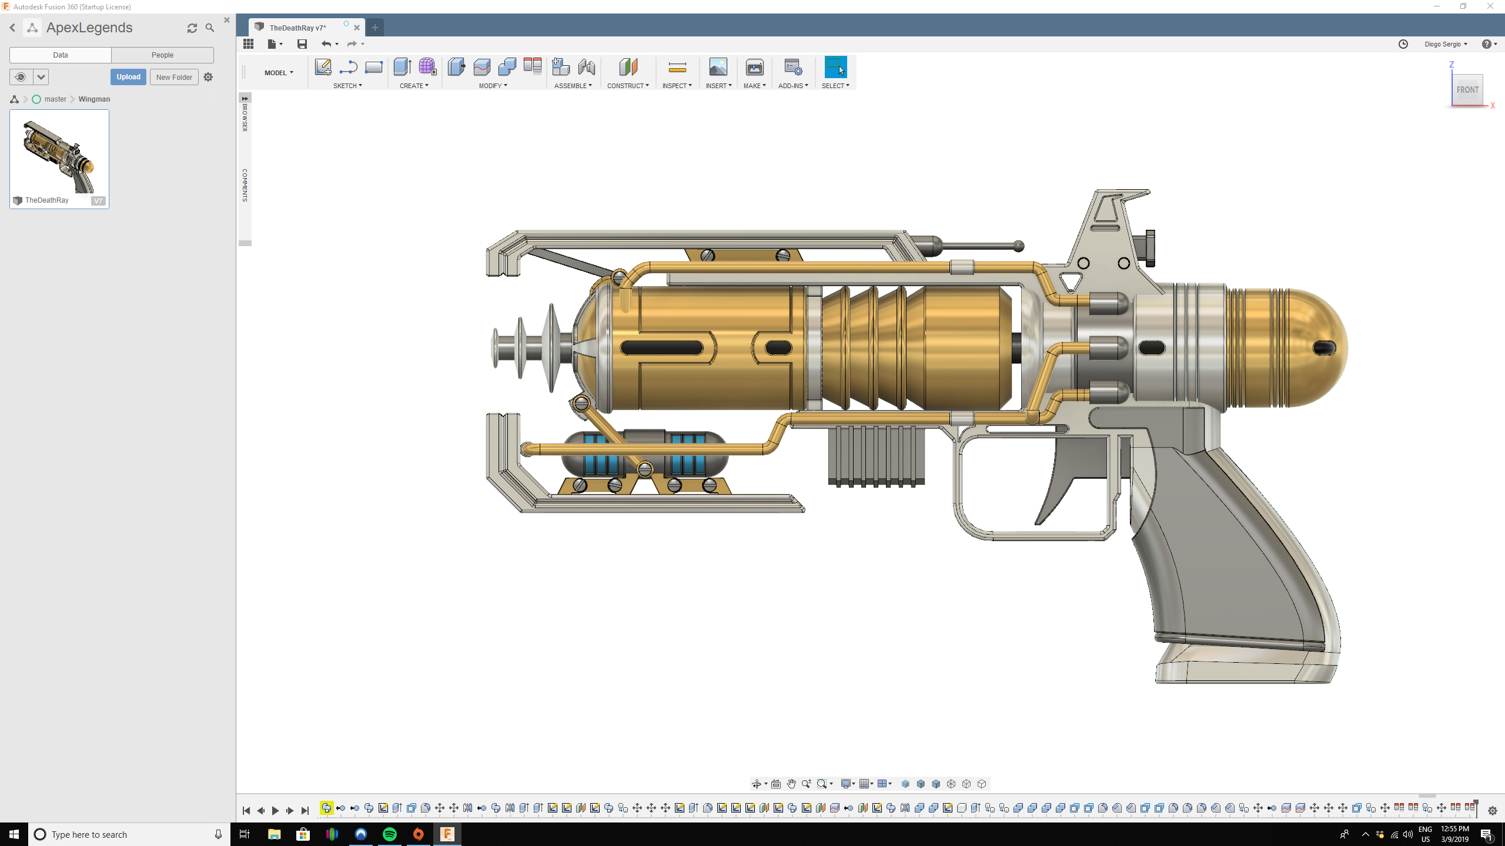This screenshot has width=1505, height=846.
Task: Open data panel settings gear
Action: tap(208, 77)
